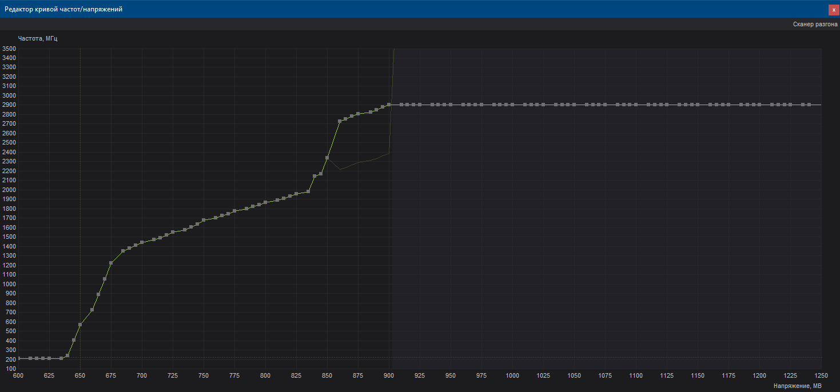The height and width of the screenshot is (392, 840).
Task: Select the 675 mV point near 1220 MHz
Action: pyautogui.click(x=111, y=263)
